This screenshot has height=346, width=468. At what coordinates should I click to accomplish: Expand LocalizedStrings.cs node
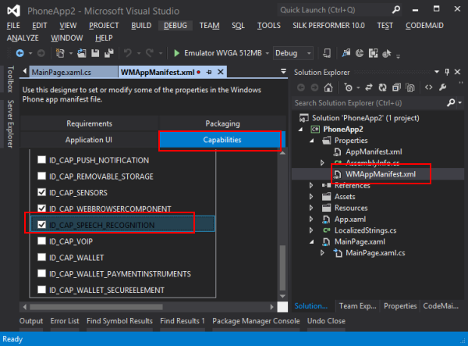click(x=311, y=230)
